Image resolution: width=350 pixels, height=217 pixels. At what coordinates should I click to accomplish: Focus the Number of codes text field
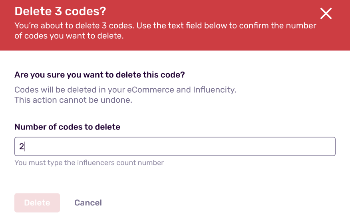[x=175, y=147]
